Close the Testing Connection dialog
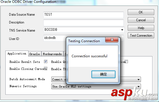Screen dimensions: 159x102 [112, 40]
